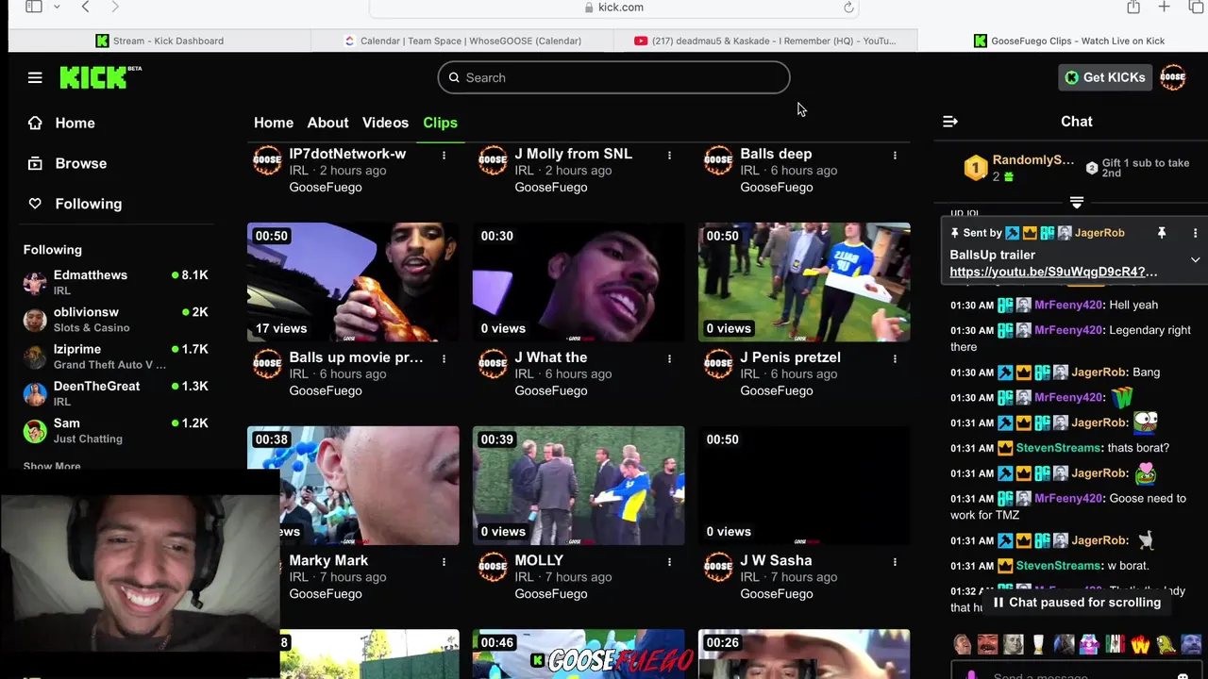Screen dimensions: 1208x679
Task: Open options for J Molly from SNL clip
Action: click(x=669, y=155)
